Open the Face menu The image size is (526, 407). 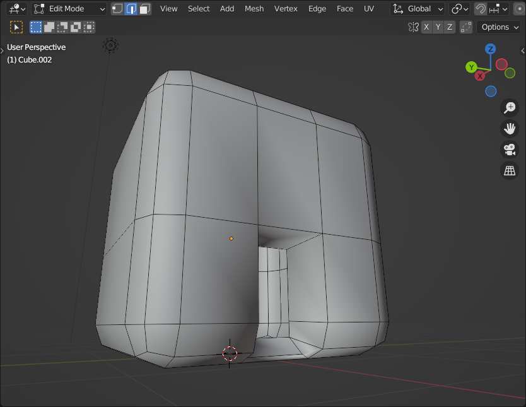click(x=345, y=9)
